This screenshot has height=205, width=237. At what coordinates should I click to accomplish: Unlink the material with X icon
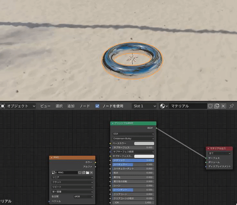(223, 106)
